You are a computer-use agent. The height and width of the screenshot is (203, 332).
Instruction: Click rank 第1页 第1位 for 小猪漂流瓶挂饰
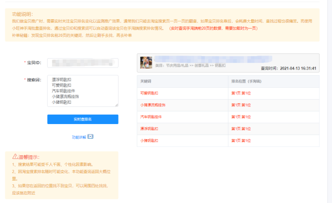[x=241, y=105]
